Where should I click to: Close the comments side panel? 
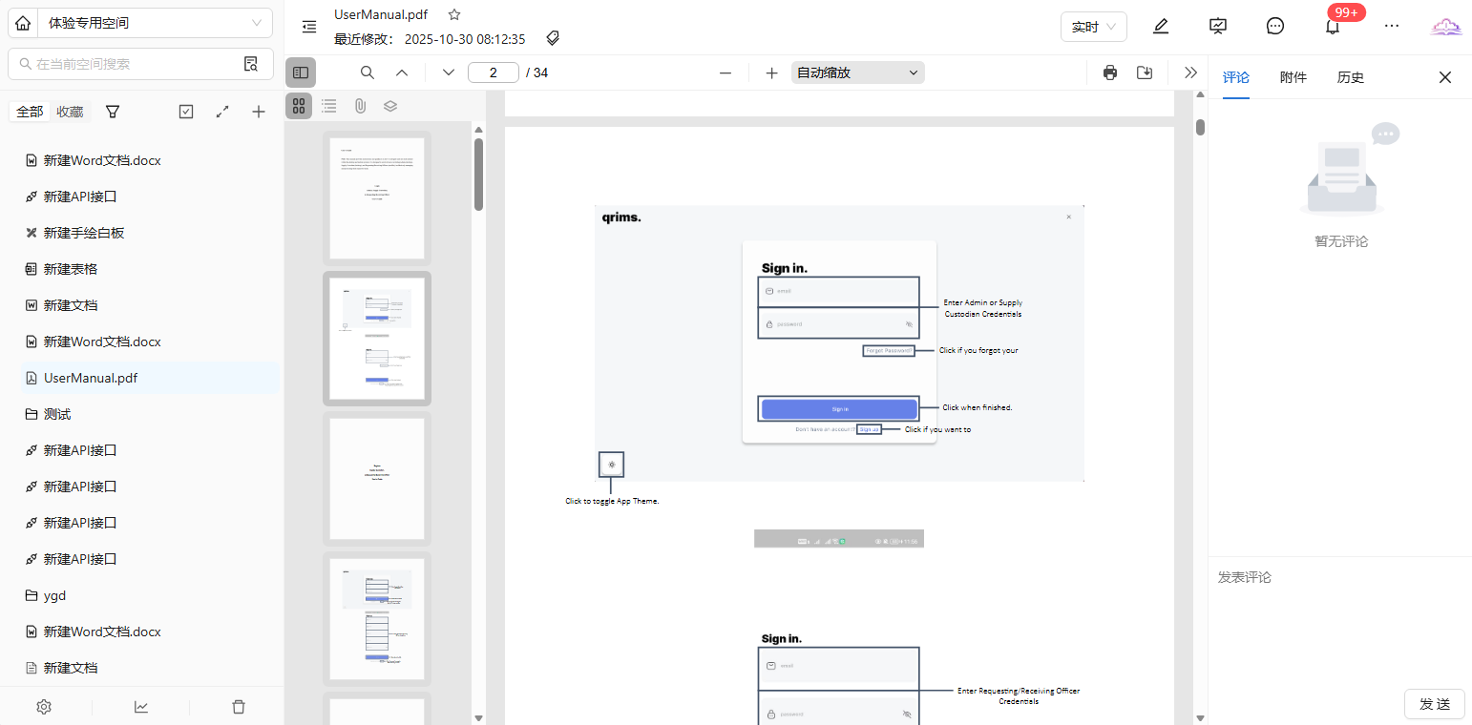coord(1445,77)
